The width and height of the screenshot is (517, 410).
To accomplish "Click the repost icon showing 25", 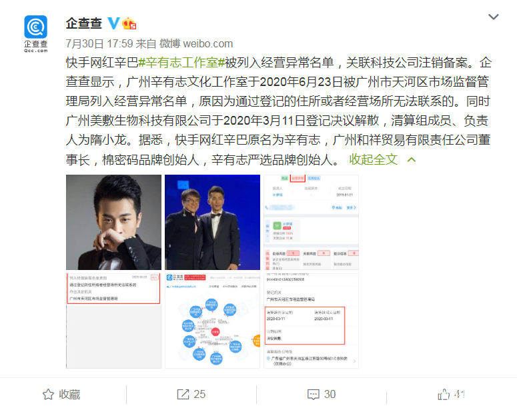I will [x=183, y=394].
